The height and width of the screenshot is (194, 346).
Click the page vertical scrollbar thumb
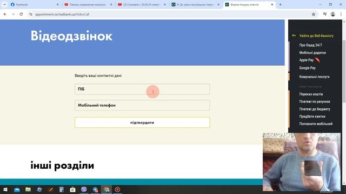point(344,71)
